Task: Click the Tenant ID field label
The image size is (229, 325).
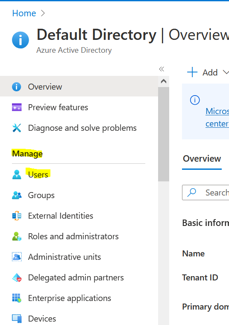Action: (200, 277)
